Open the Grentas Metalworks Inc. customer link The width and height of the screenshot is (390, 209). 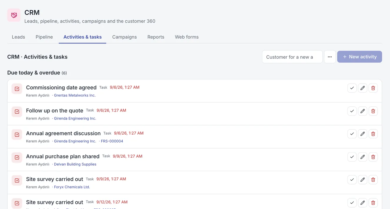(x=75, y=95)
